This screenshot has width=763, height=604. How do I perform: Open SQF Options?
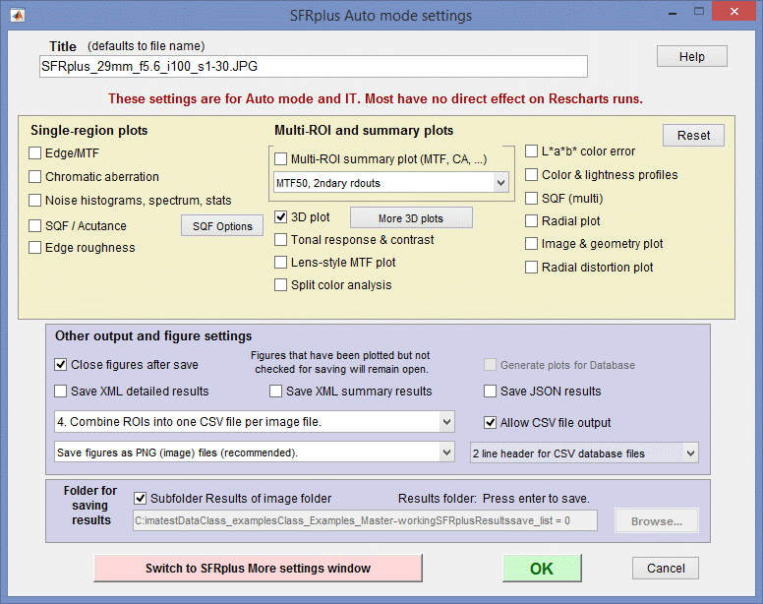[222, 226]
